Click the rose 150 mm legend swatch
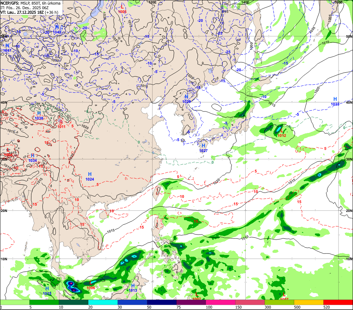This screenshot has width=353, height=310. click(x=250, y=302)
